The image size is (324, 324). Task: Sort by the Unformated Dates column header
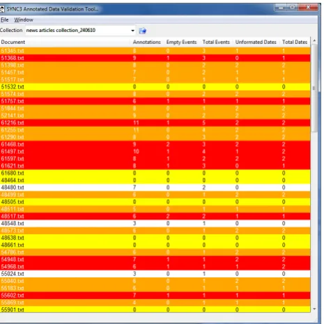(x=256, y=42)
